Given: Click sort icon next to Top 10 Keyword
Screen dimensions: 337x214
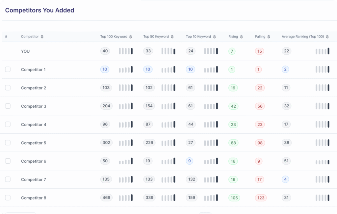Looking at the screenshot, I should 215,37.
